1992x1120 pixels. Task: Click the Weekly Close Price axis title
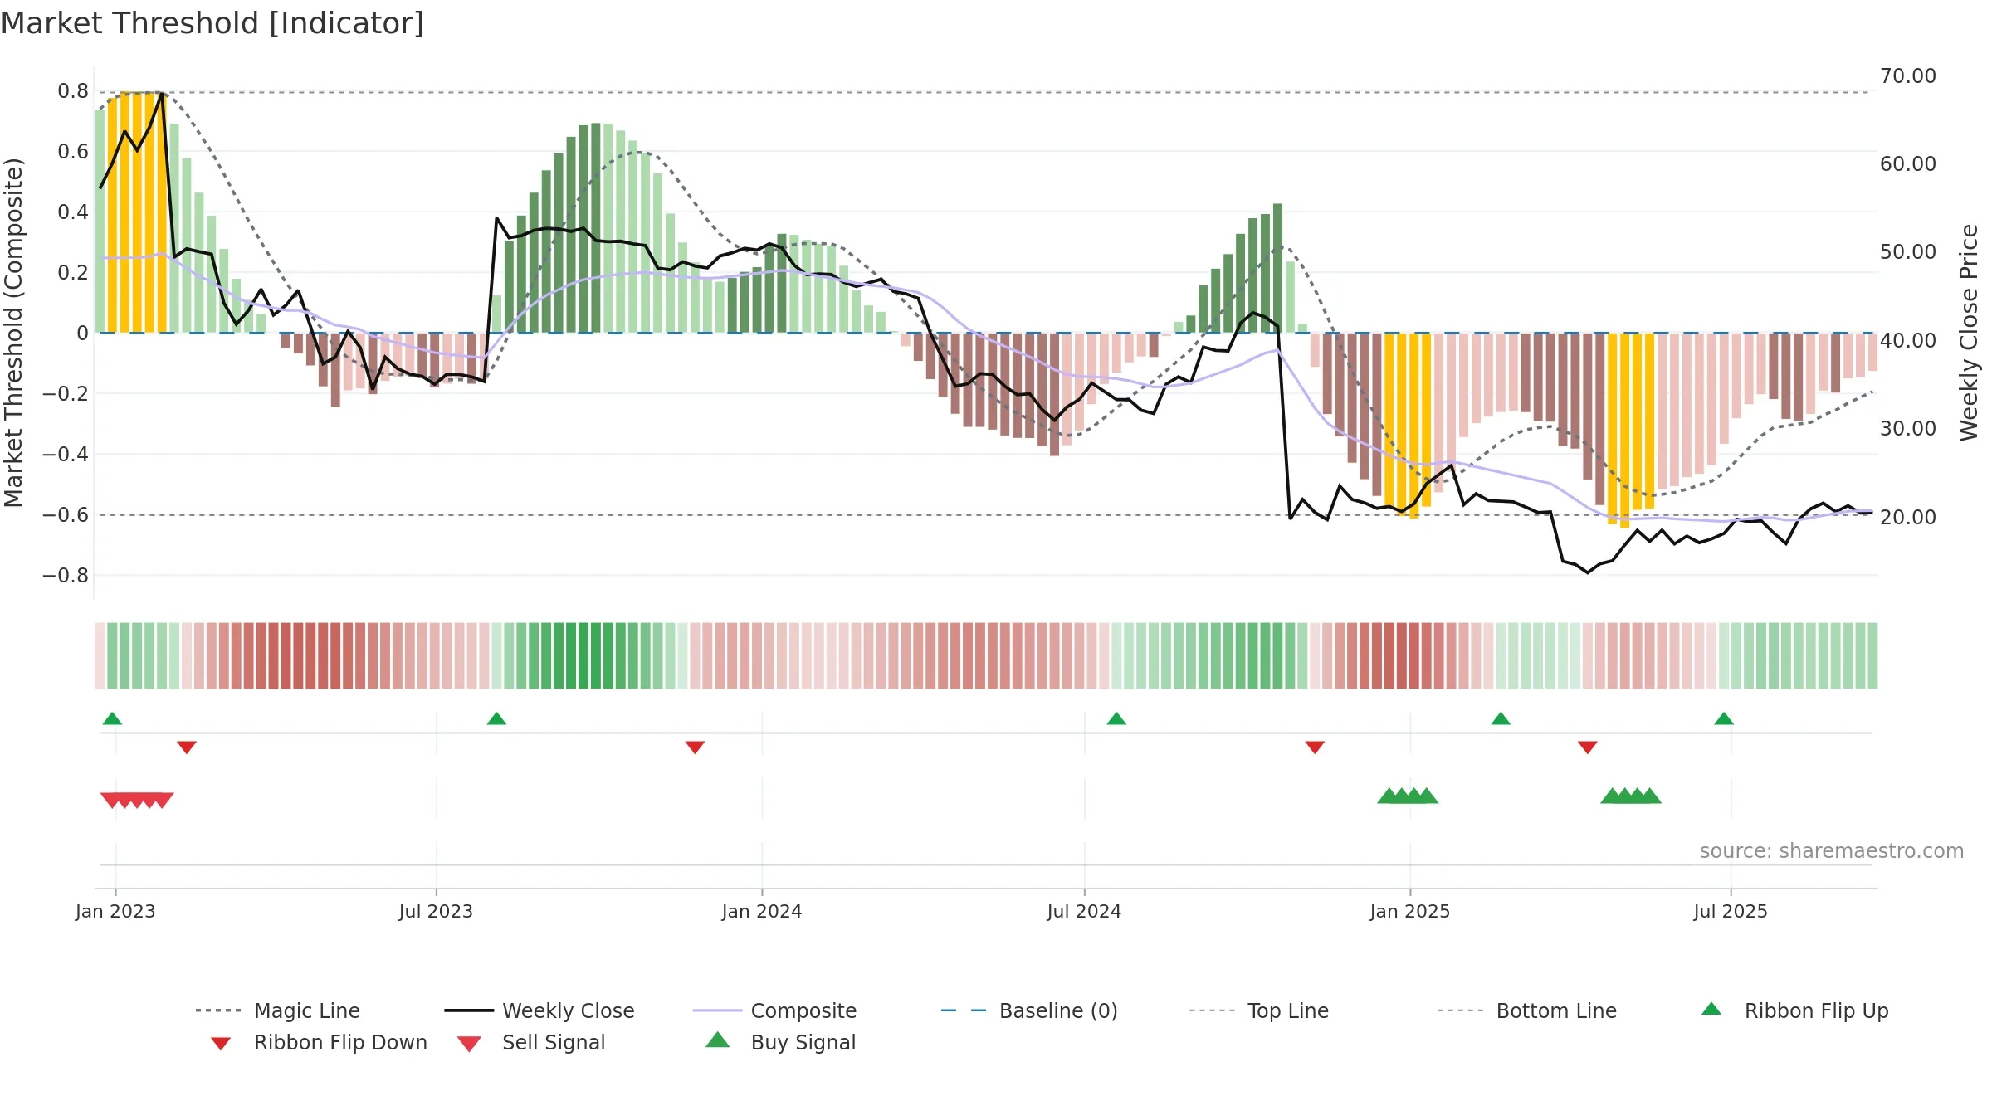click(1969, 333)
